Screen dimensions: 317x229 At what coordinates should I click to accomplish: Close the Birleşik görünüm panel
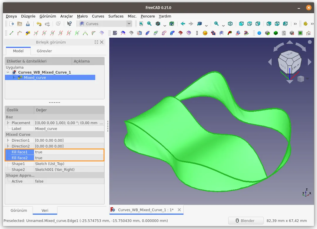point(102,42)
